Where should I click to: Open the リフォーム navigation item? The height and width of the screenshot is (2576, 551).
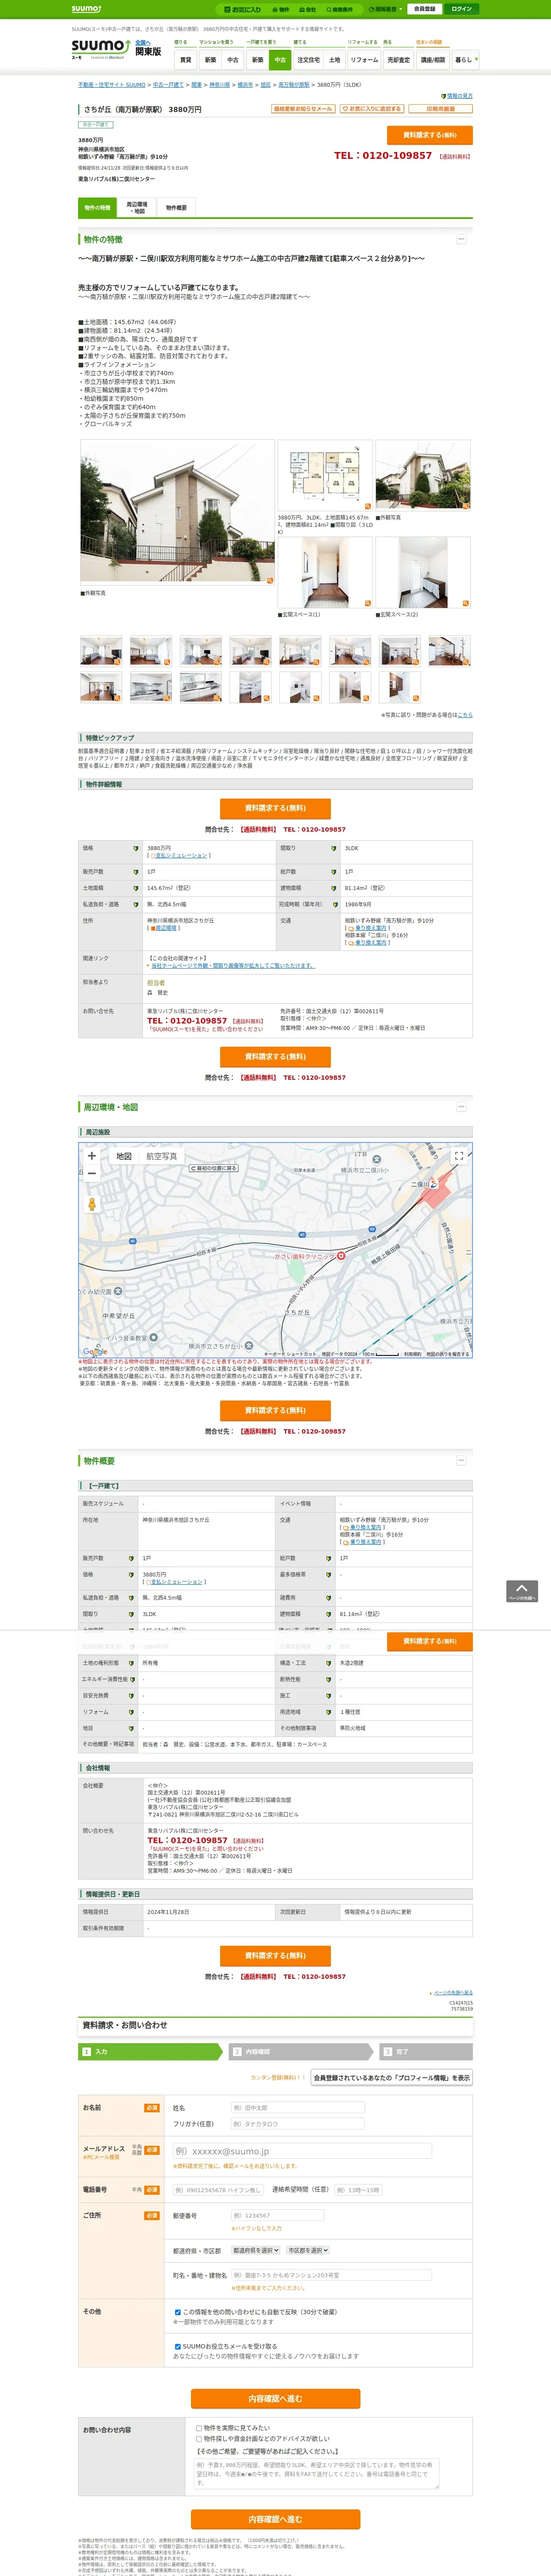364,60
